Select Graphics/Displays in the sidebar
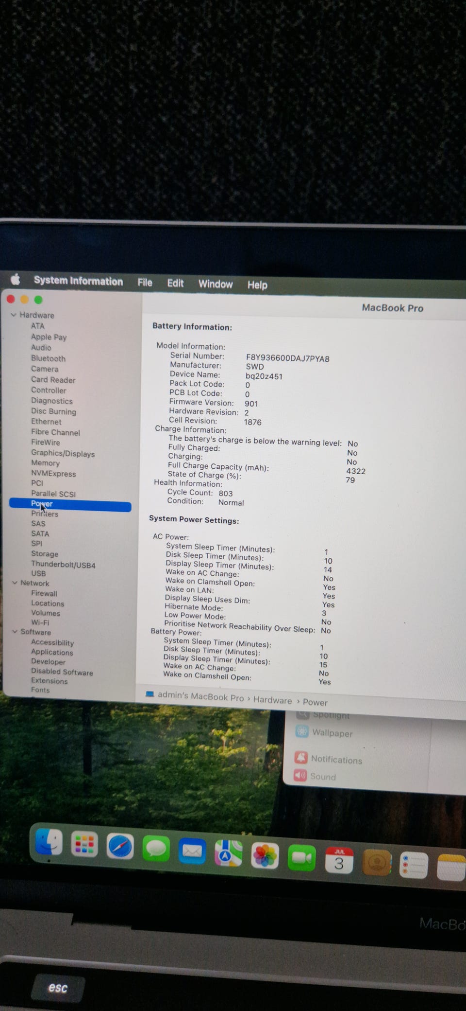Image resolution: width=466 pixels, height=1011 pixels. click(63, 453)
